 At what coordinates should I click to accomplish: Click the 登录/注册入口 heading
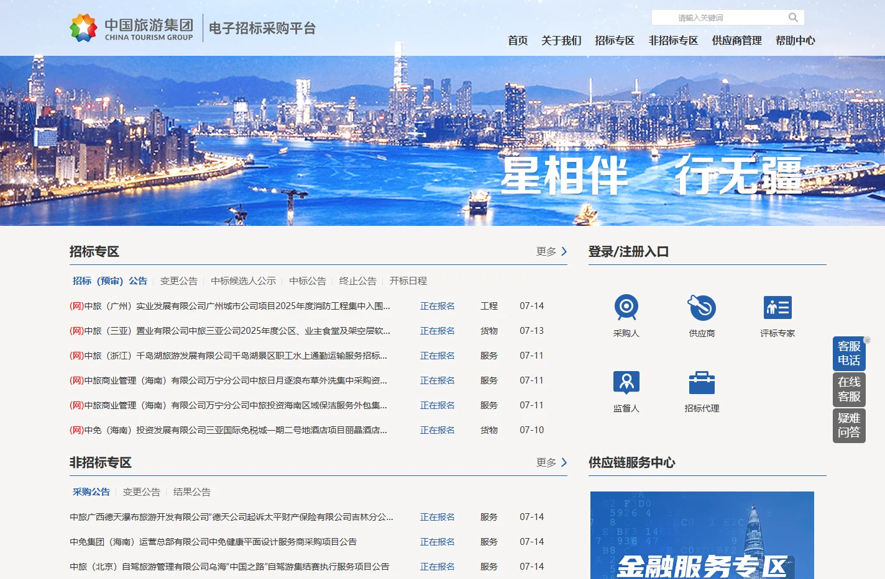click(x=628, y=251)
